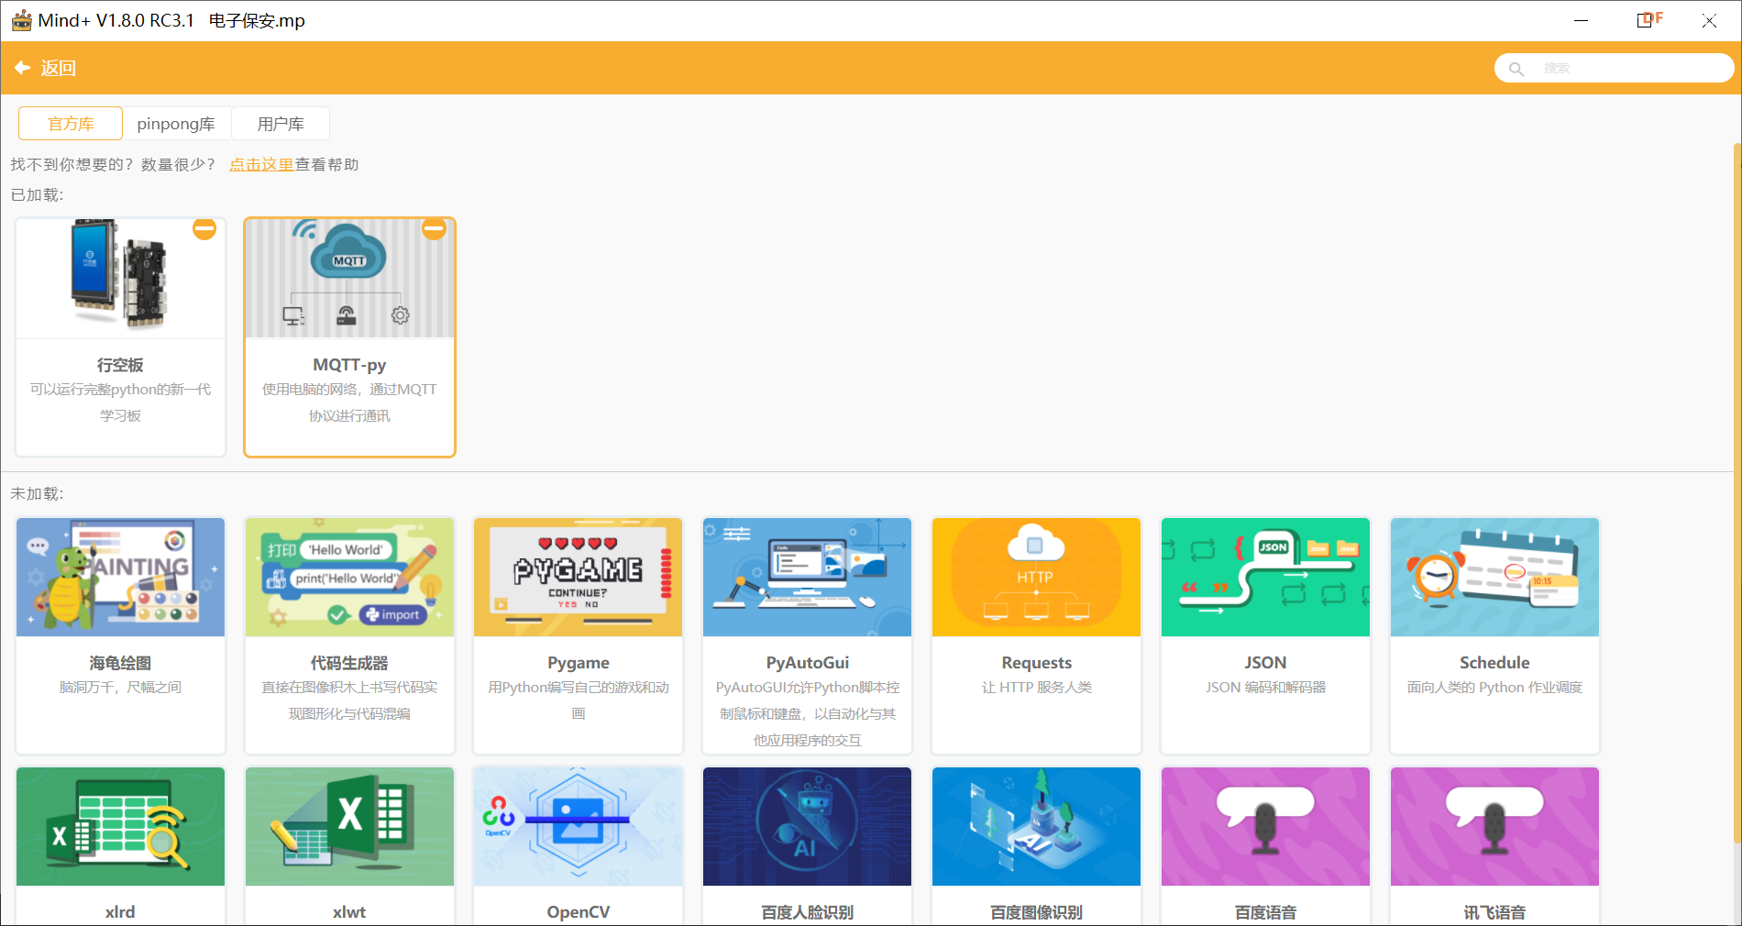Load the 百度人脸识别 AI face icon

[x=807, y=826]
